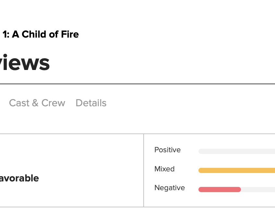Switch to the Details tab
This screenshot has height=219, width=275.
[91, 103]
